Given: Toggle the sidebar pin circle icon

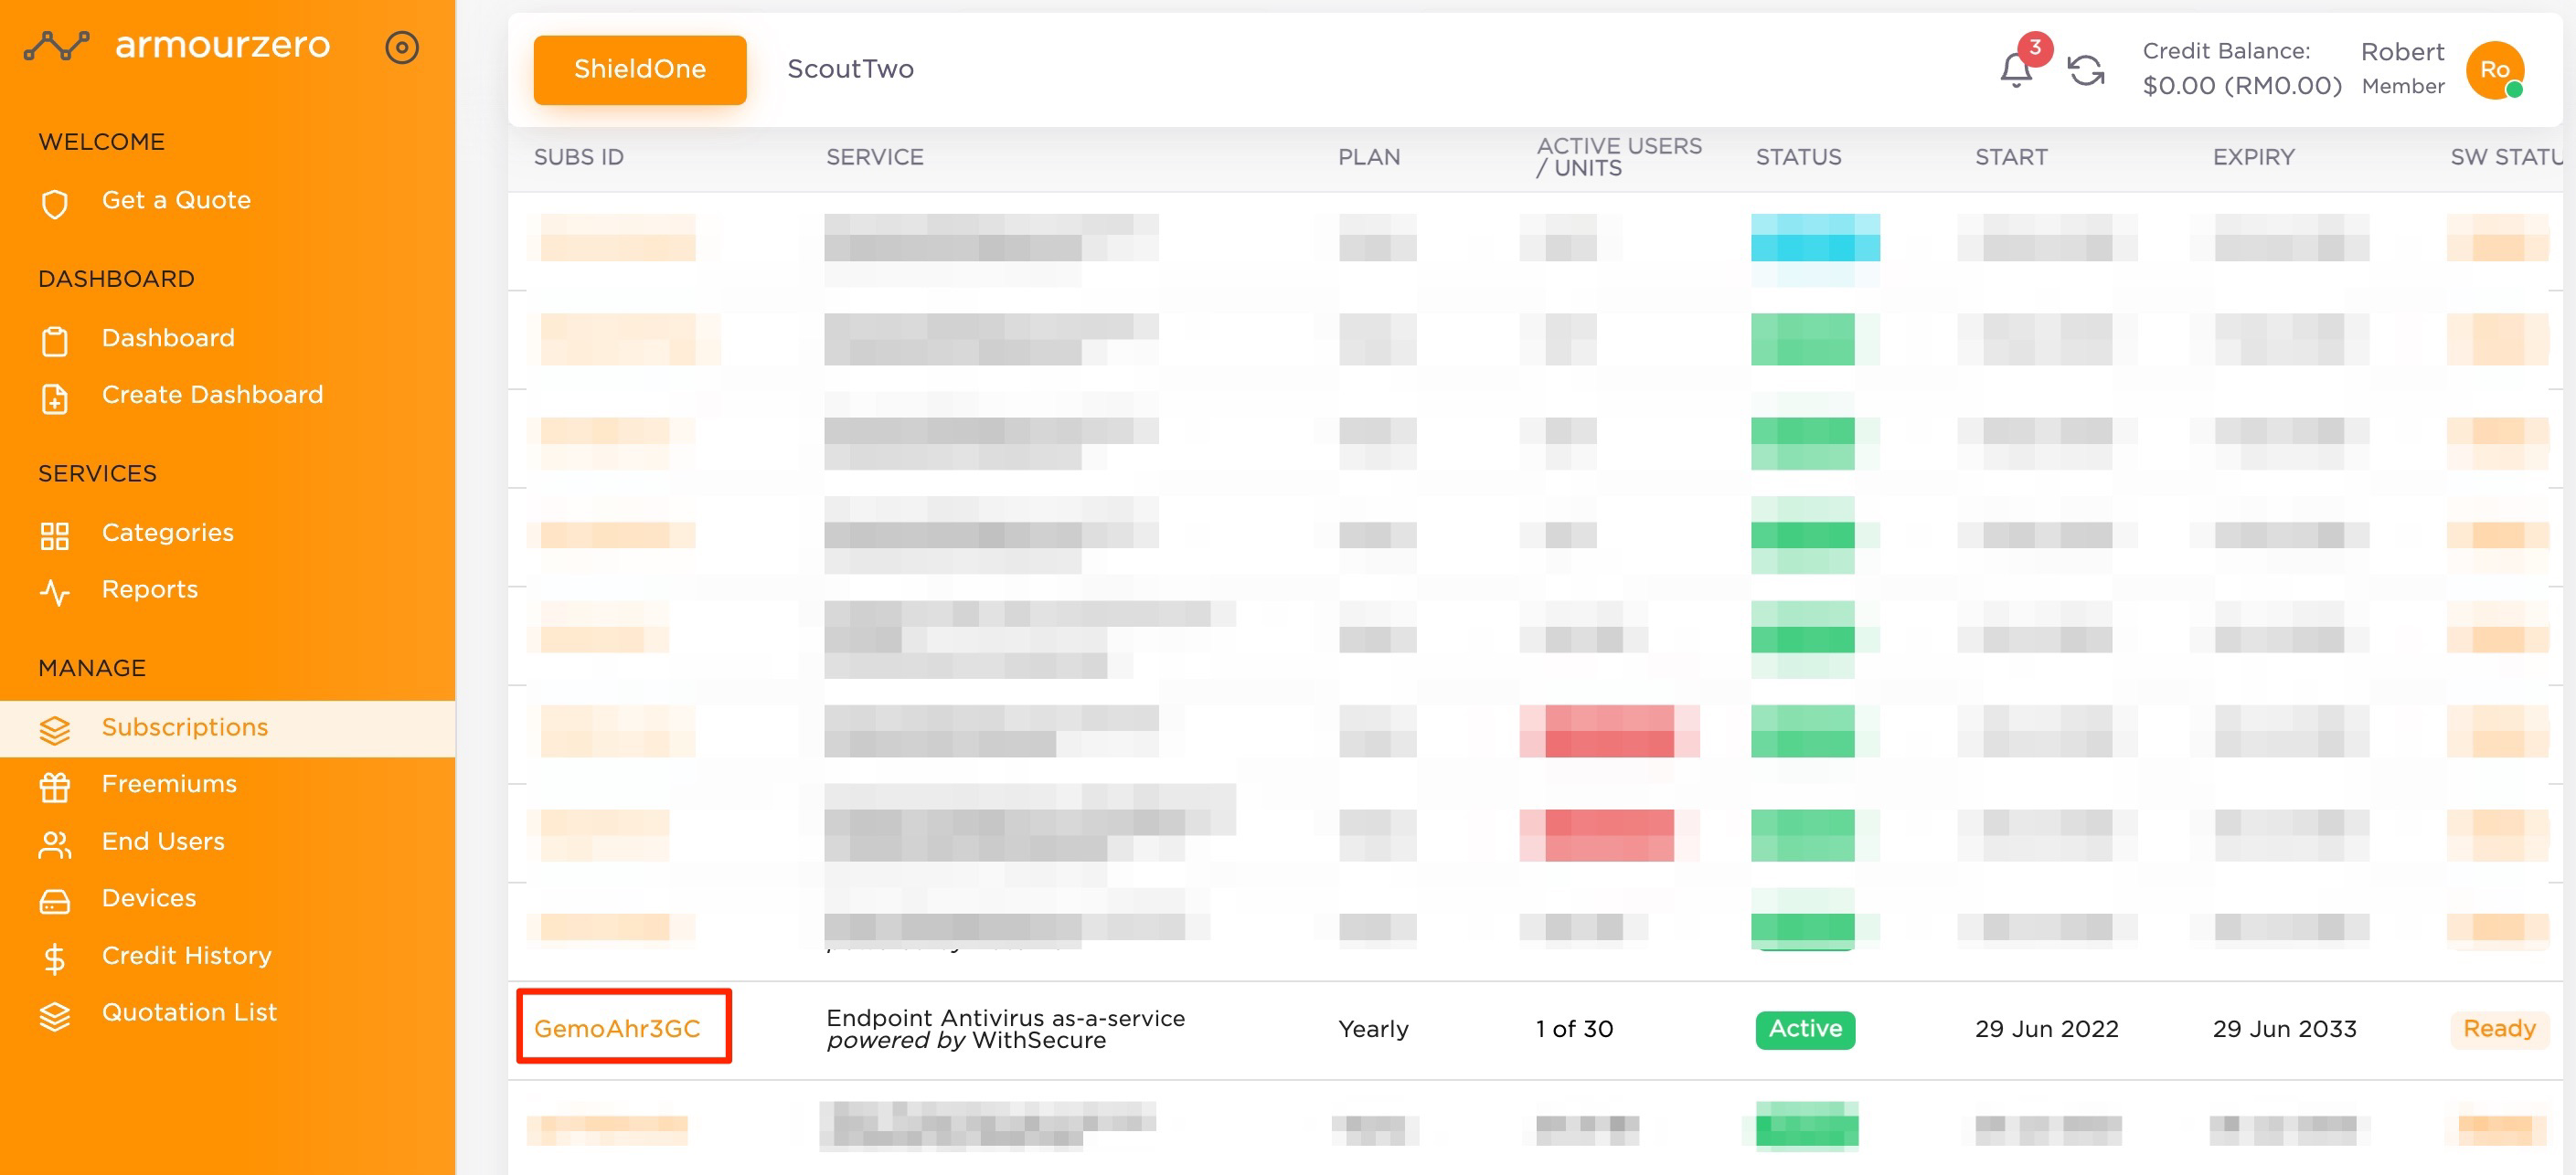Looking at the screenshot, I should pyautogui.click(x=402, y=47).
